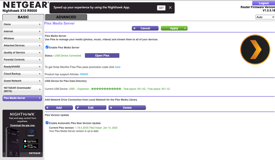Click the pencil icon on Edit button
The image size is (275, 160).
[78, 108]
